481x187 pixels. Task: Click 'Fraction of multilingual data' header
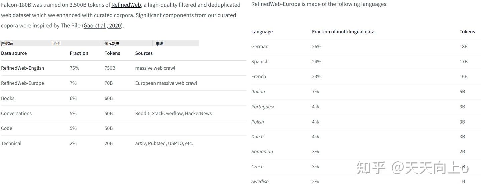pos(343,32)
